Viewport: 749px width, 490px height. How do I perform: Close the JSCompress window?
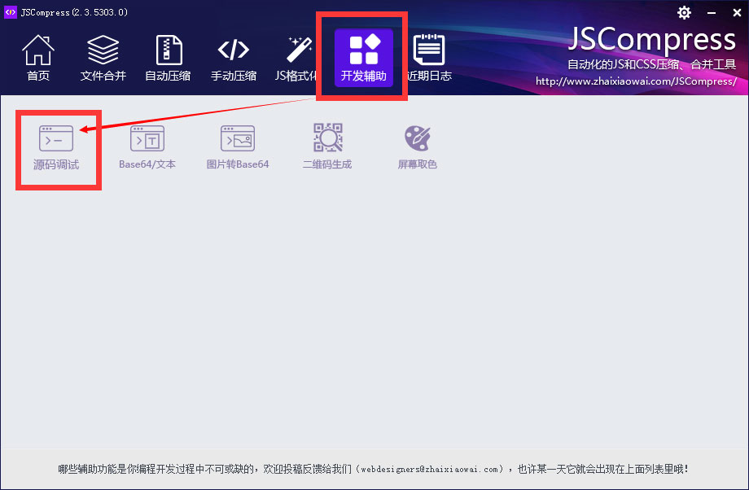click(737, 13)
